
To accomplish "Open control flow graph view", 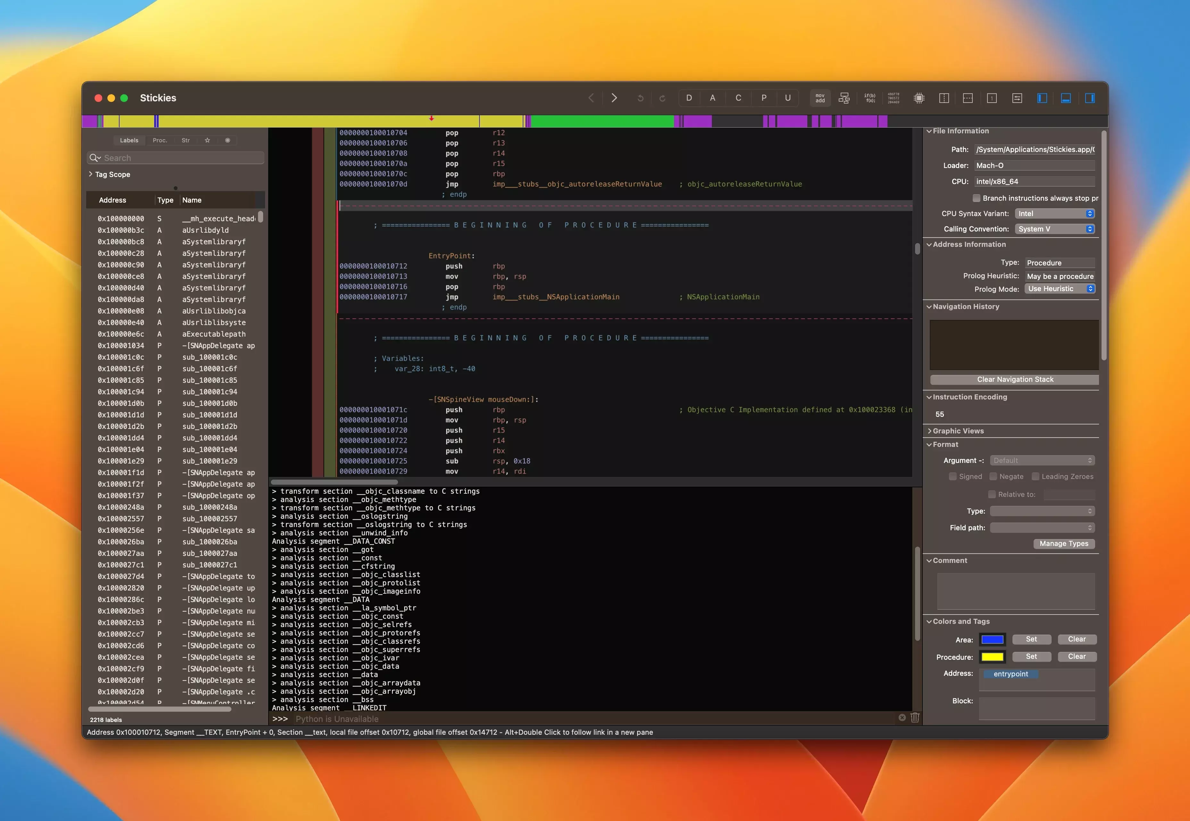I will pos(844,98).
